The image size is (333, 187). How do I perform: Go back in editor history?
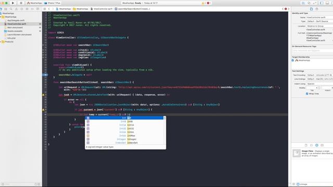click(x=49, y=9)
